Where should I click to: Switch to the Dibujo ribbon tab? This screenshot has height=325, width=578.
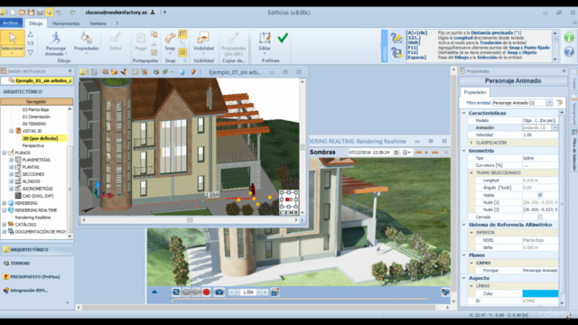click(x=36, y=23)
